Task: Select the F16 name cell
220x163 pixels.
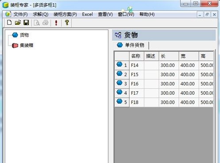Action: point(137,84)
